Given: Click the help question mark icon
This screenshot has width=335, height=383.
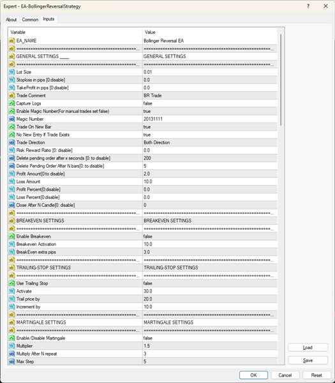Looking at the screenshot, I should [x=308, y=6].
